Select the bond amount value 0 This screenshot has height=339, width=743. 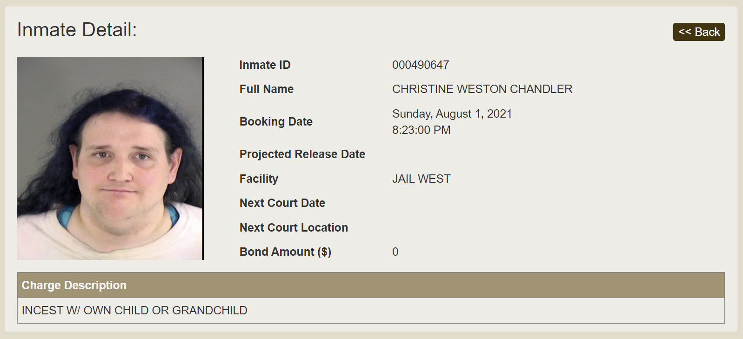[x=395, y=252]
